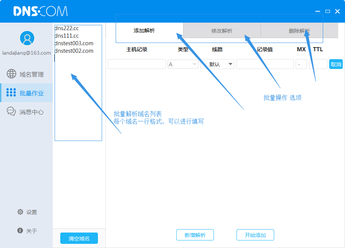Image resolution: width=345 pixels, height=248 pixels.
Task: Open 消息中心 via the chat bubble icon
Action: pyautogui.click(x=12, y=112)
